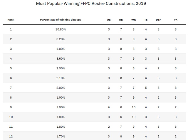Select rank number 12 cell
The width and height of the screenshot is (188, 140).
click(x=11, y=136)
